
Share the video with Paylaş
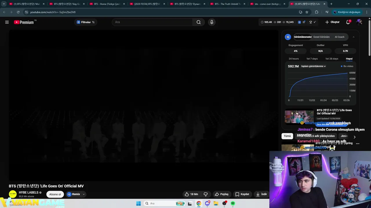[x=221, y=194]
